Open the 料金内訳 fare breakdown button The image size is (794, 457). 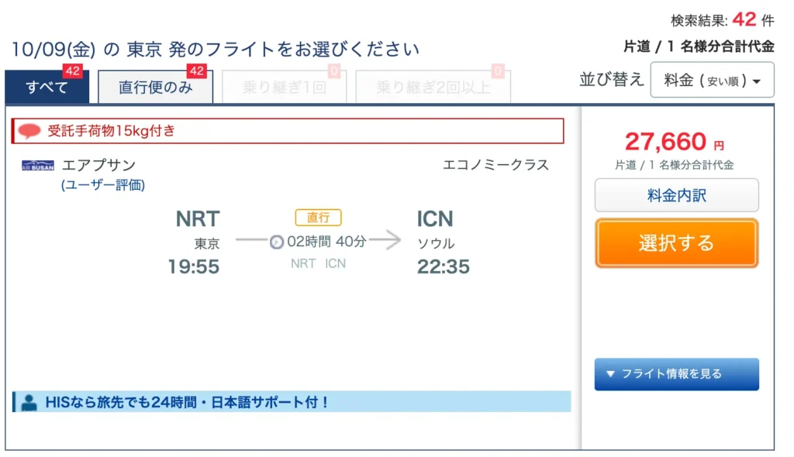676,195
